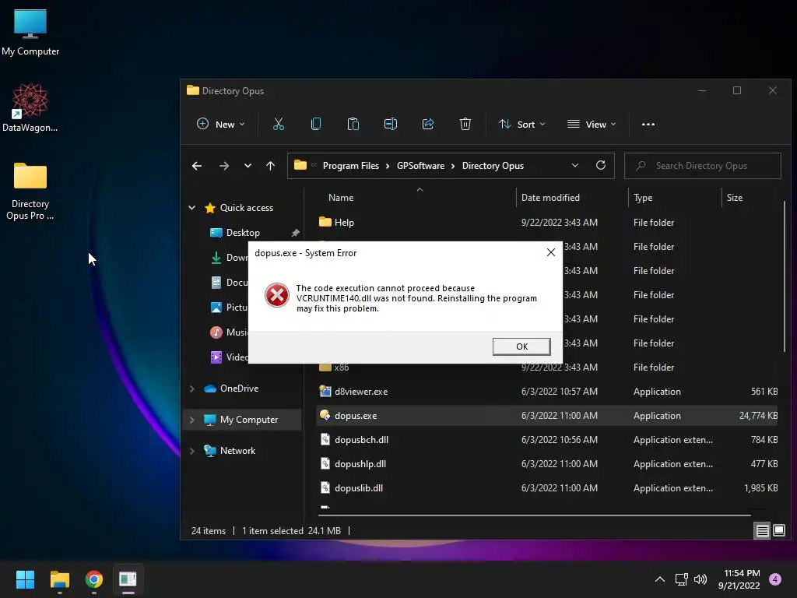This screenshot has width=797, height=598.
Task: Select the dopushlp.dll file
Action: (x=547, y=464)
